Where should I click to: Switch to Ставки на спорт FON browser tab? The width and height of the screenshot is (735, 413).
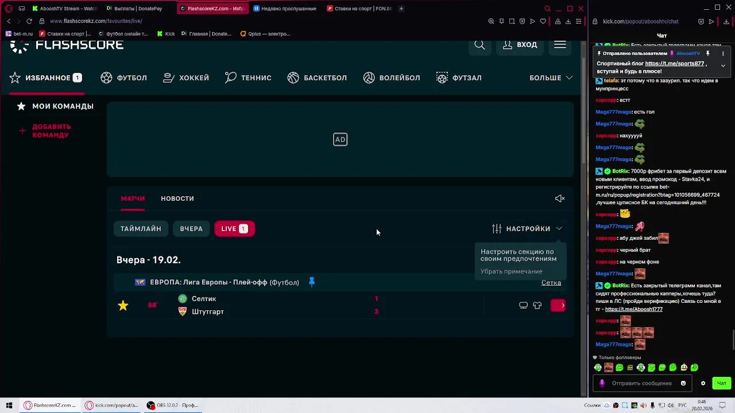[359, 9]
